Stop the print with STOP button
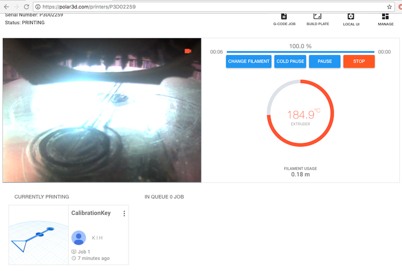This screenshot has height=271, width=402. pyautogui.click(x=359, y=61)
